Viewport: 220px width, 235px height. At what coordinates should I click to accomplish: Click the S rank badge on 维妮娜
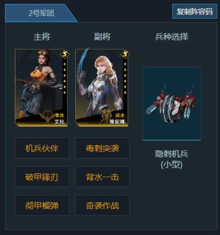point(125,54)
